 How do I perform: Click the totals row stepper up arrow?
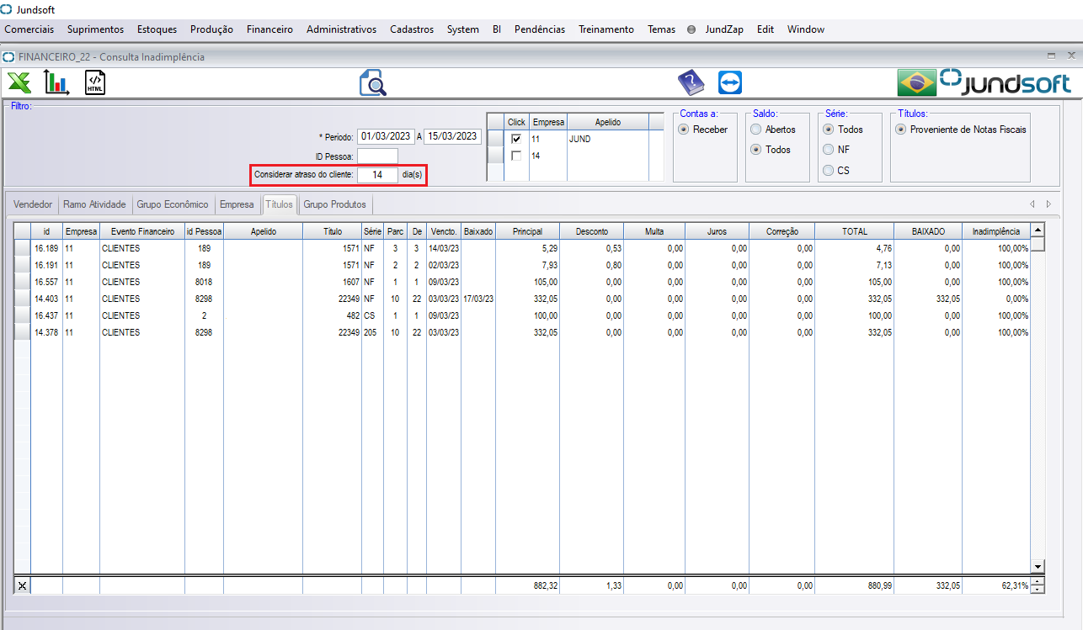1038,582
